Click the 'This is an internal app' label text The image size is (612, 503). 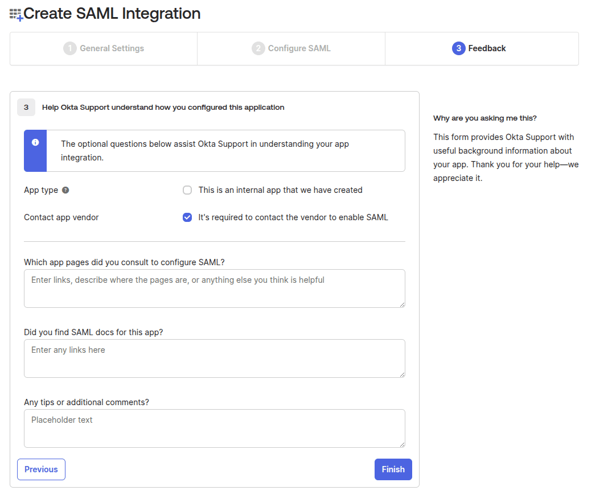pos(280,190)
